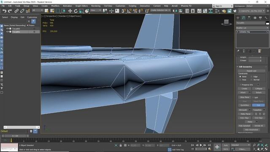Click Bind to Space Warp icon
The height and width of the screenshot is (152, 270).
pos(28,11)
